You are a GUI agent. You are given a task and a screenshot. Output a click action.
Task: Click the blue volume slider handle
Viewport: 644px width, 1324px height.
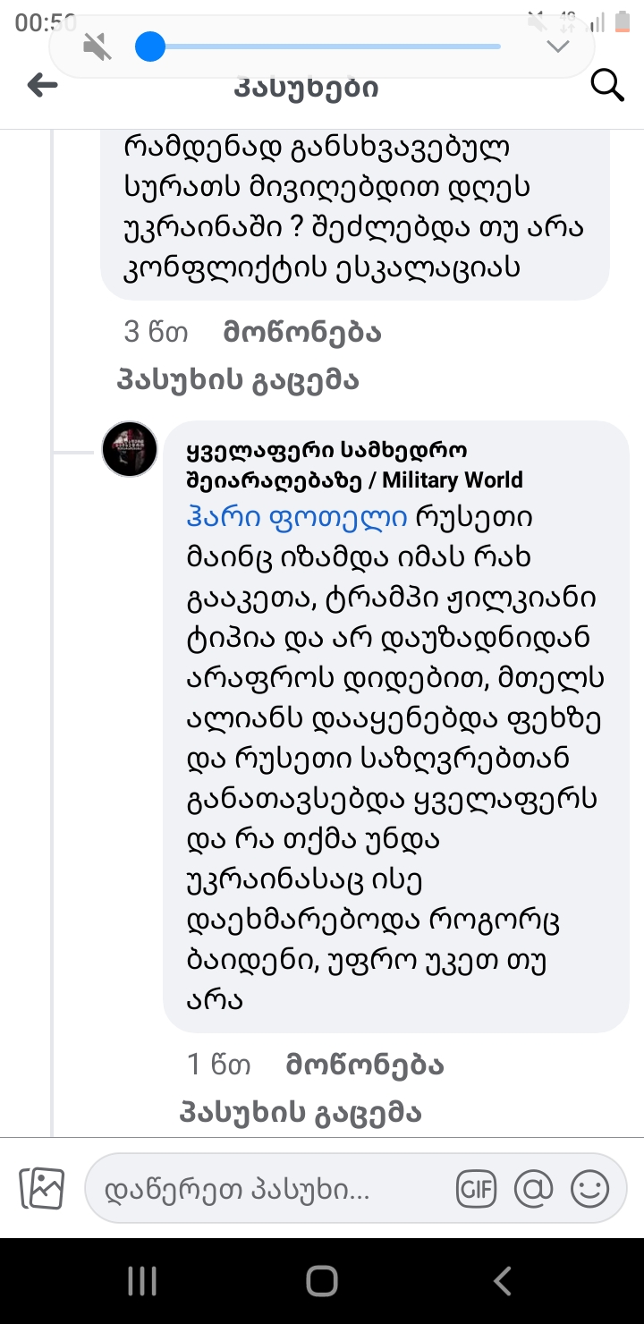(x=150, y=47)
